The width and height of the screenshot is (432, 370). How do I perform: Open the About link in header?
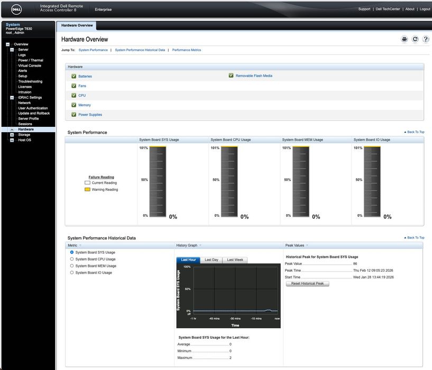(410, 9)
